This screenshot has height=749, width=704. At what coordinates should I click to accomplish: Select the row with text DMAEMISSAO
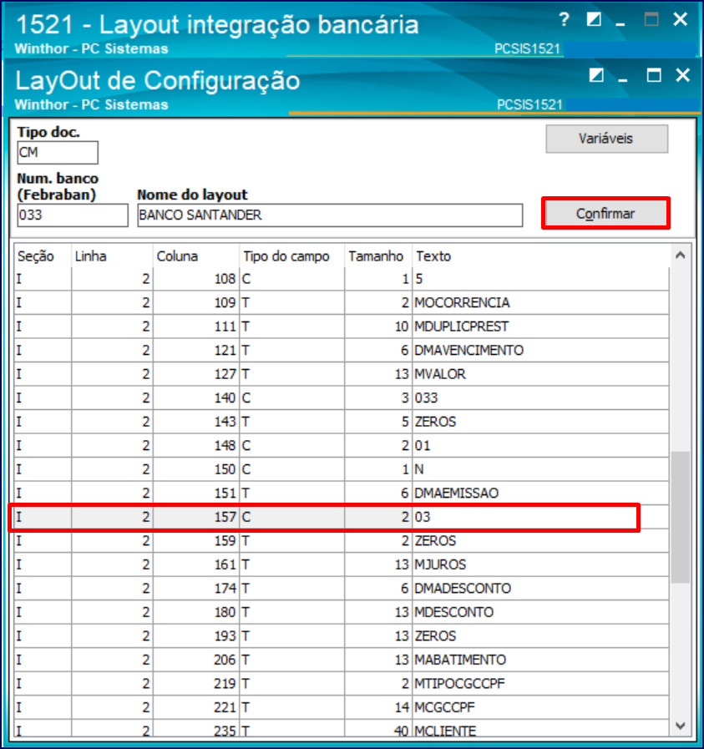342,493
